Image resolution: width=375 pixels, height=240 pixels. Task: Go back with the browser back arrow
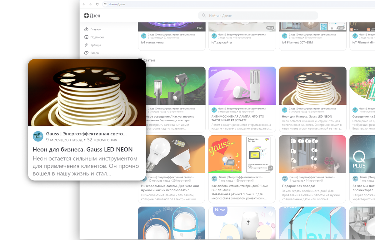coord(84,4)
